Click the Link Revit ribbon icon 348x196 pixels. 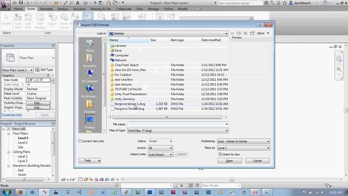click(18, 21)
